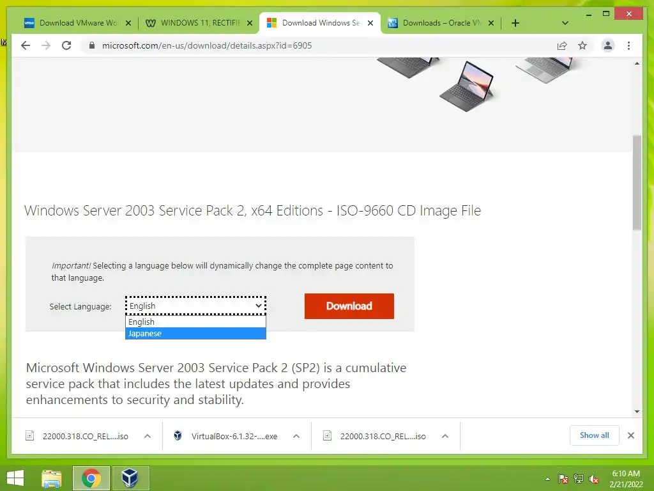Open taskbar clock and date
Image resolution: width=654 pixels, height=491 pixels.
[626, 479]
